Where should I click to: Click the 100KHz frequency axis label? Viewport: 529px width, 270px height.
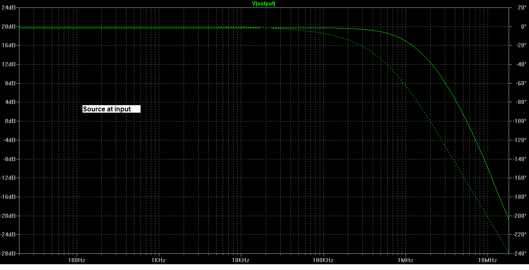(323, 260)
